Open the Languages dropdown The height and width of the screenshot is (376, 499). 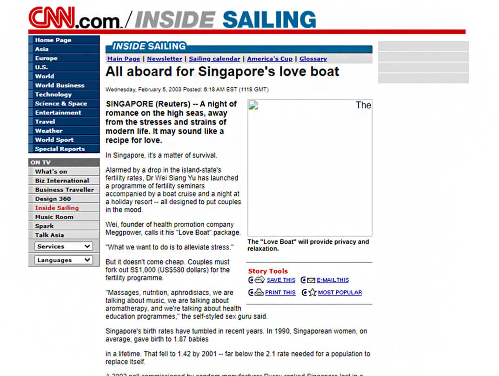coord(64,260)
